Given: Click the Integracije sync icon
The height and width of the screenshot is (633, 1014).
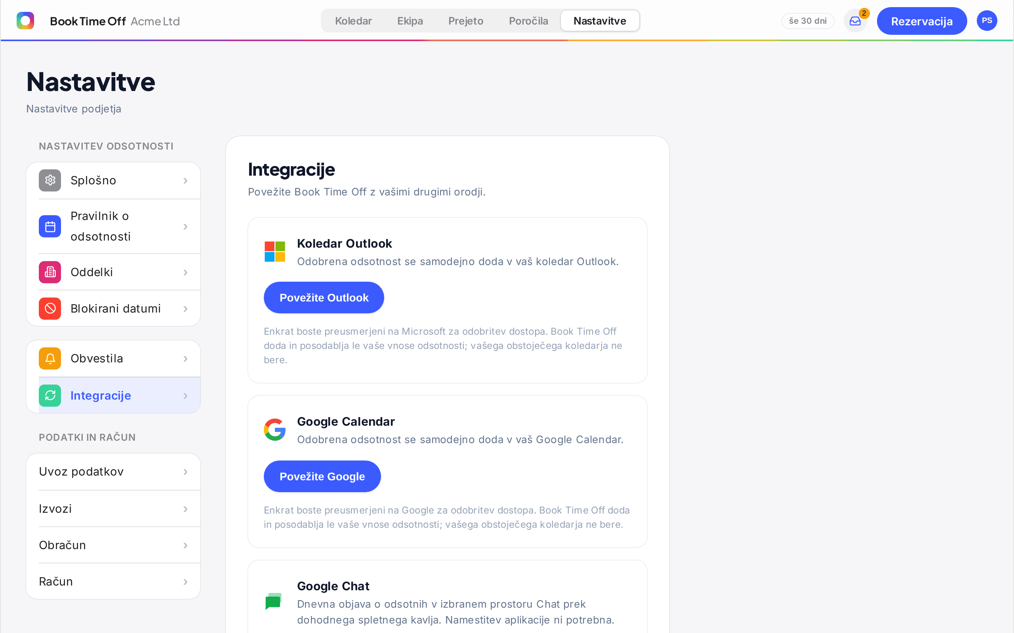Looking at the screenshot, I should [50, 396].
